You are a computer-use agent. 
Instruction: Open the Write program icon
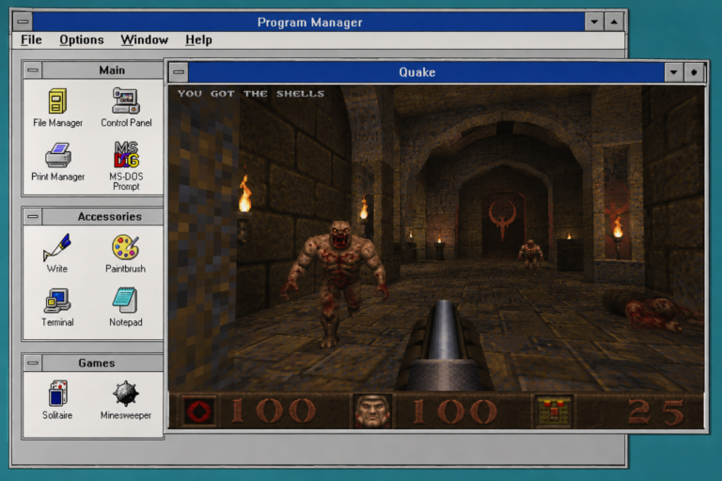coord(57,254)
